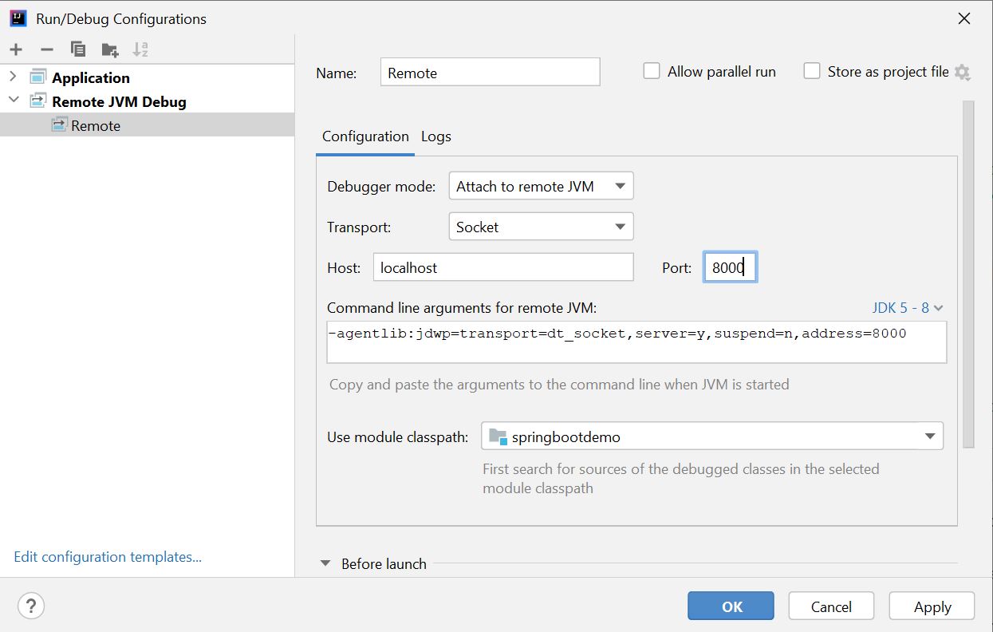Toggle Store as project file checkbox
This screenshot has width=993, height=632.
(x=812, y=71)
